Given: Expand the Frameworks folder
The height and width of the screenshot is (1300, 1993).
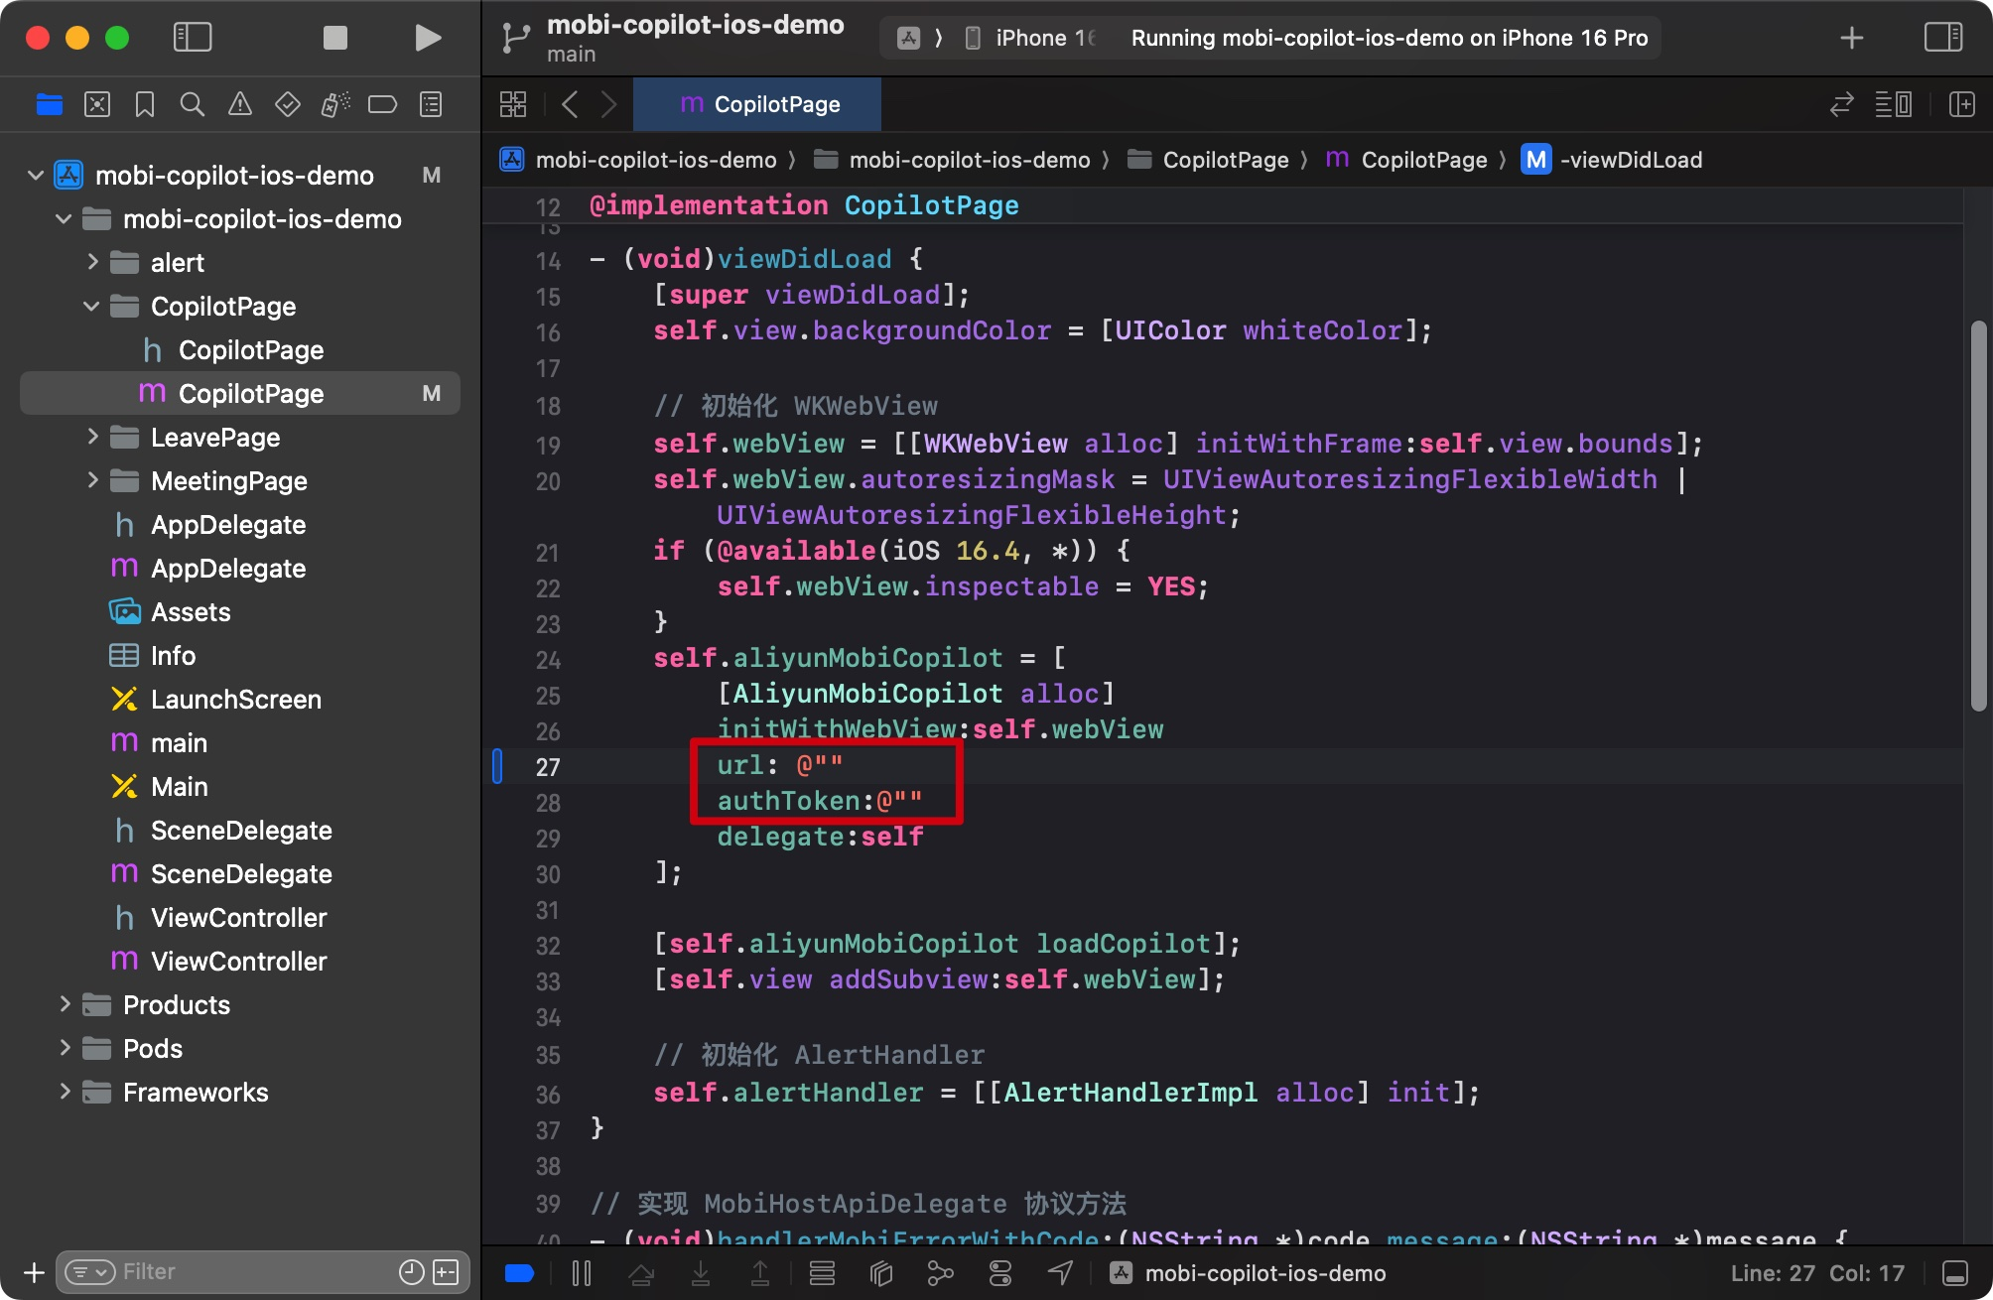Looking at the screenshot, I should [65, 1092].
